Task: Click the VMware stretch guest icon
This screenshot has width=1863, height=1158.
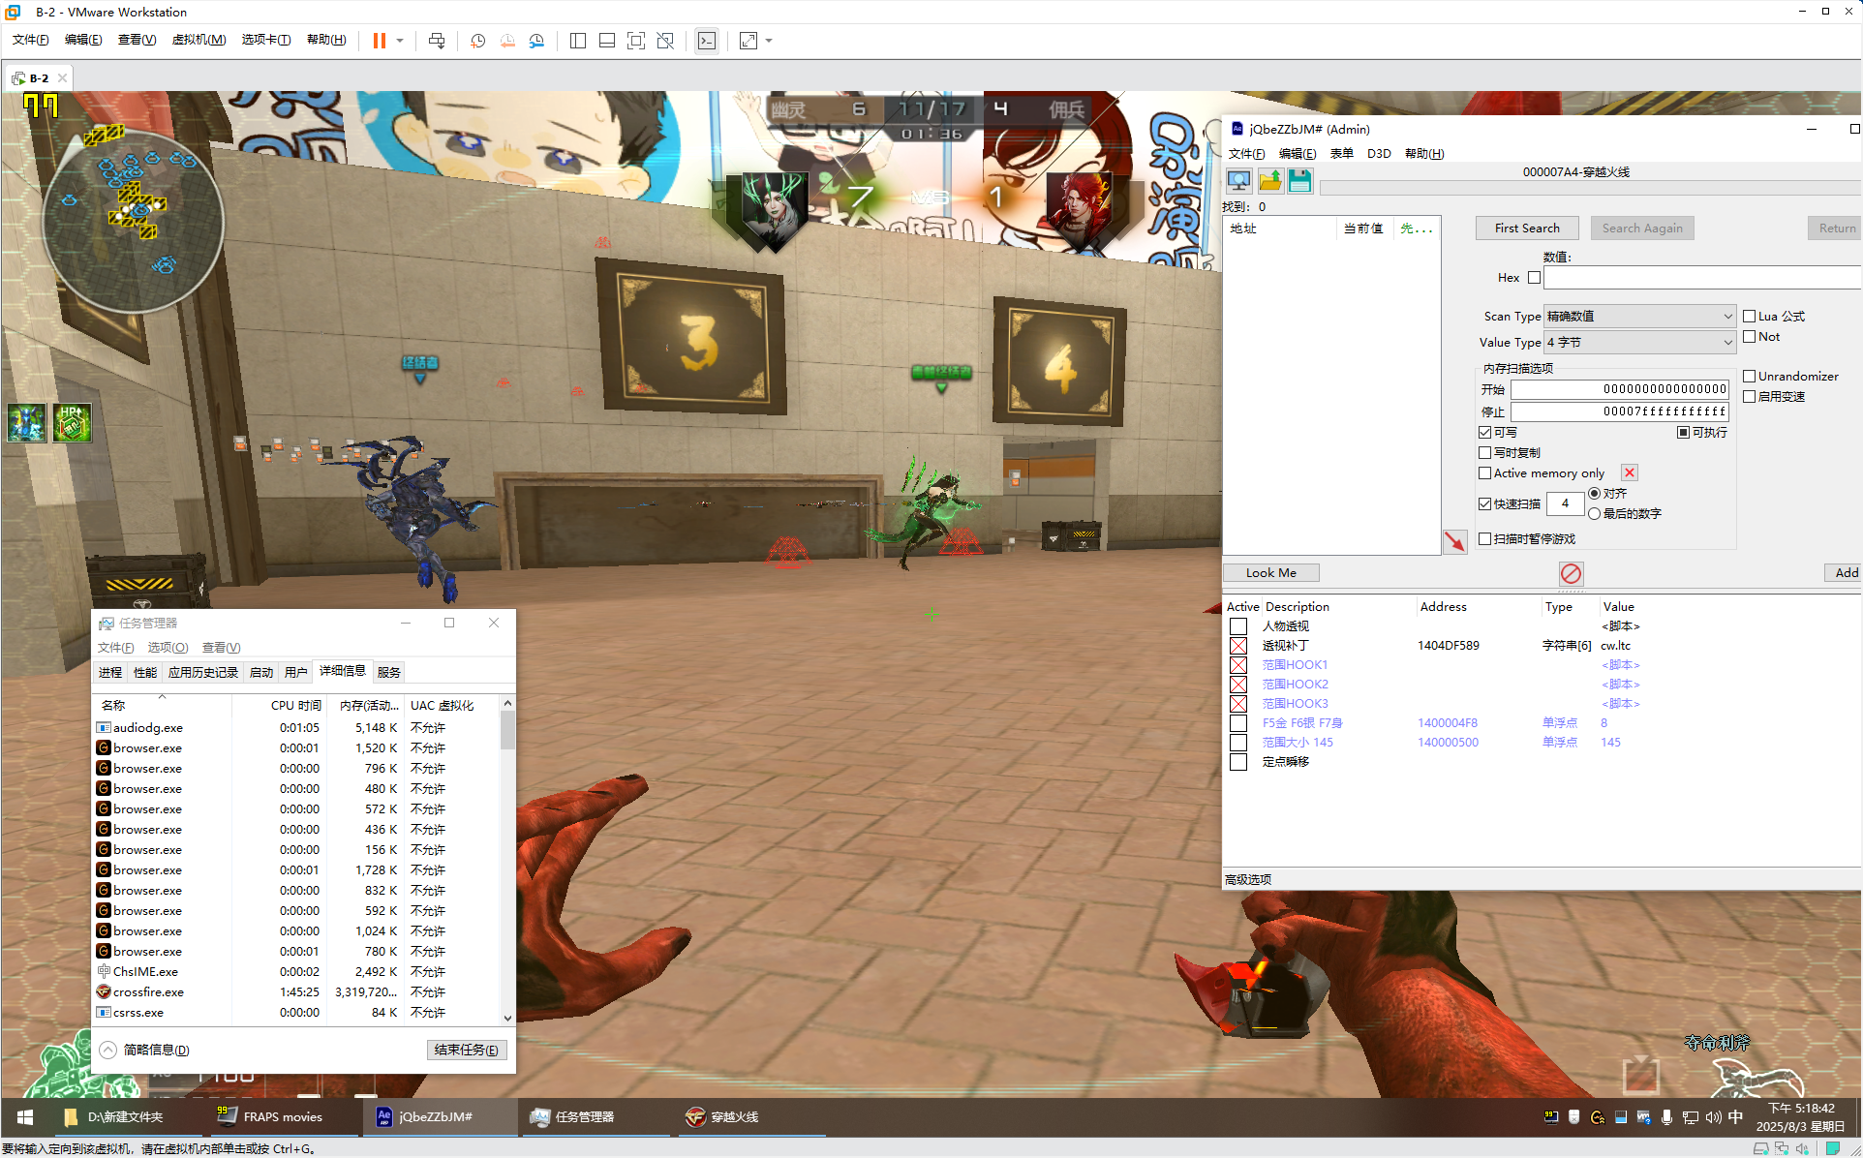Action: pos(748,41)
